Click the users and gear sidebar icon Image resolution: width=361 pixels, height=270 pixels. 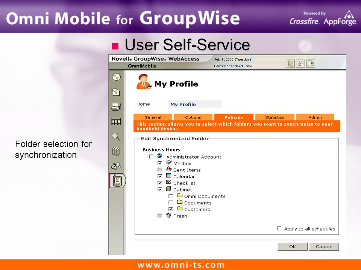116,166
